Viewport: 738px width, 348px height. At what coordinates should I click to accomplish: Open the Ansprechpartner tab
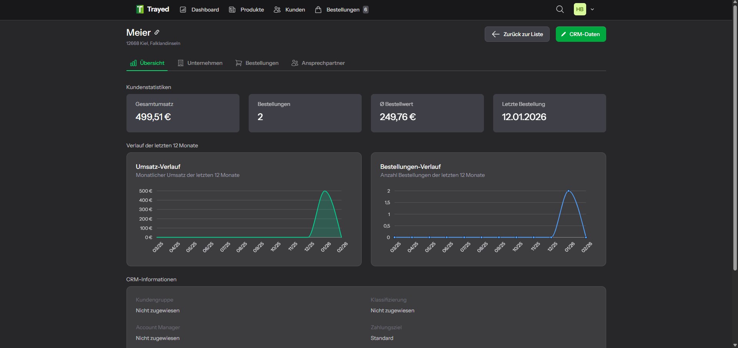coord(318,63)
